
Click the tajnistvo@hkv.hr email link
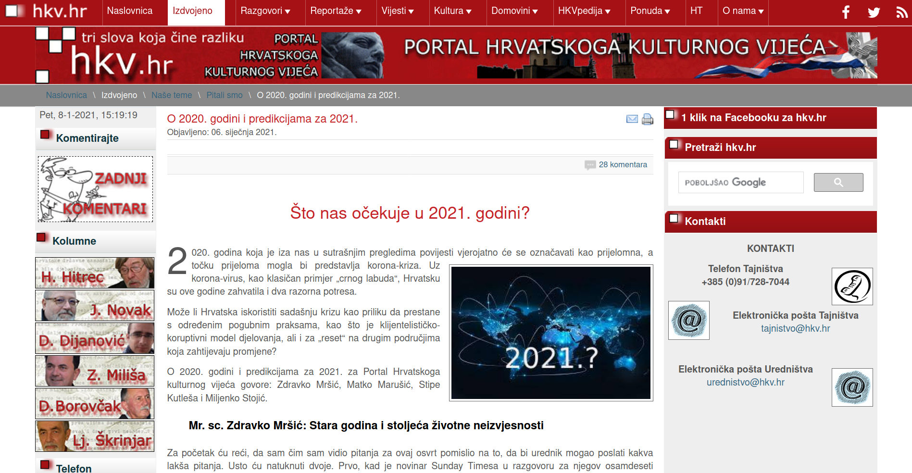(795, 329)
